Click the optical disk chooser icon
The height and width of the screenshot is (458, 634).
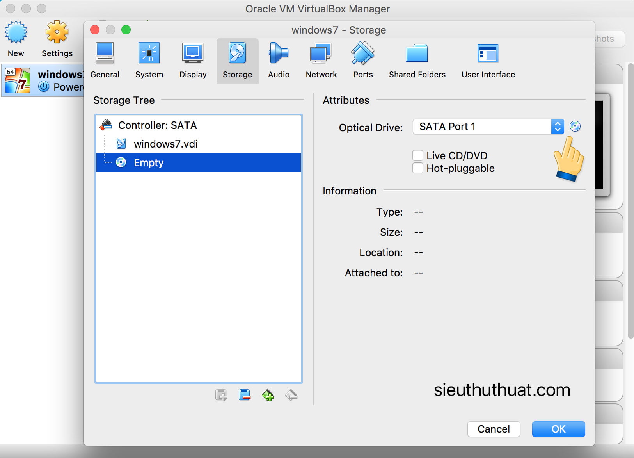click(x=575, y=127)
